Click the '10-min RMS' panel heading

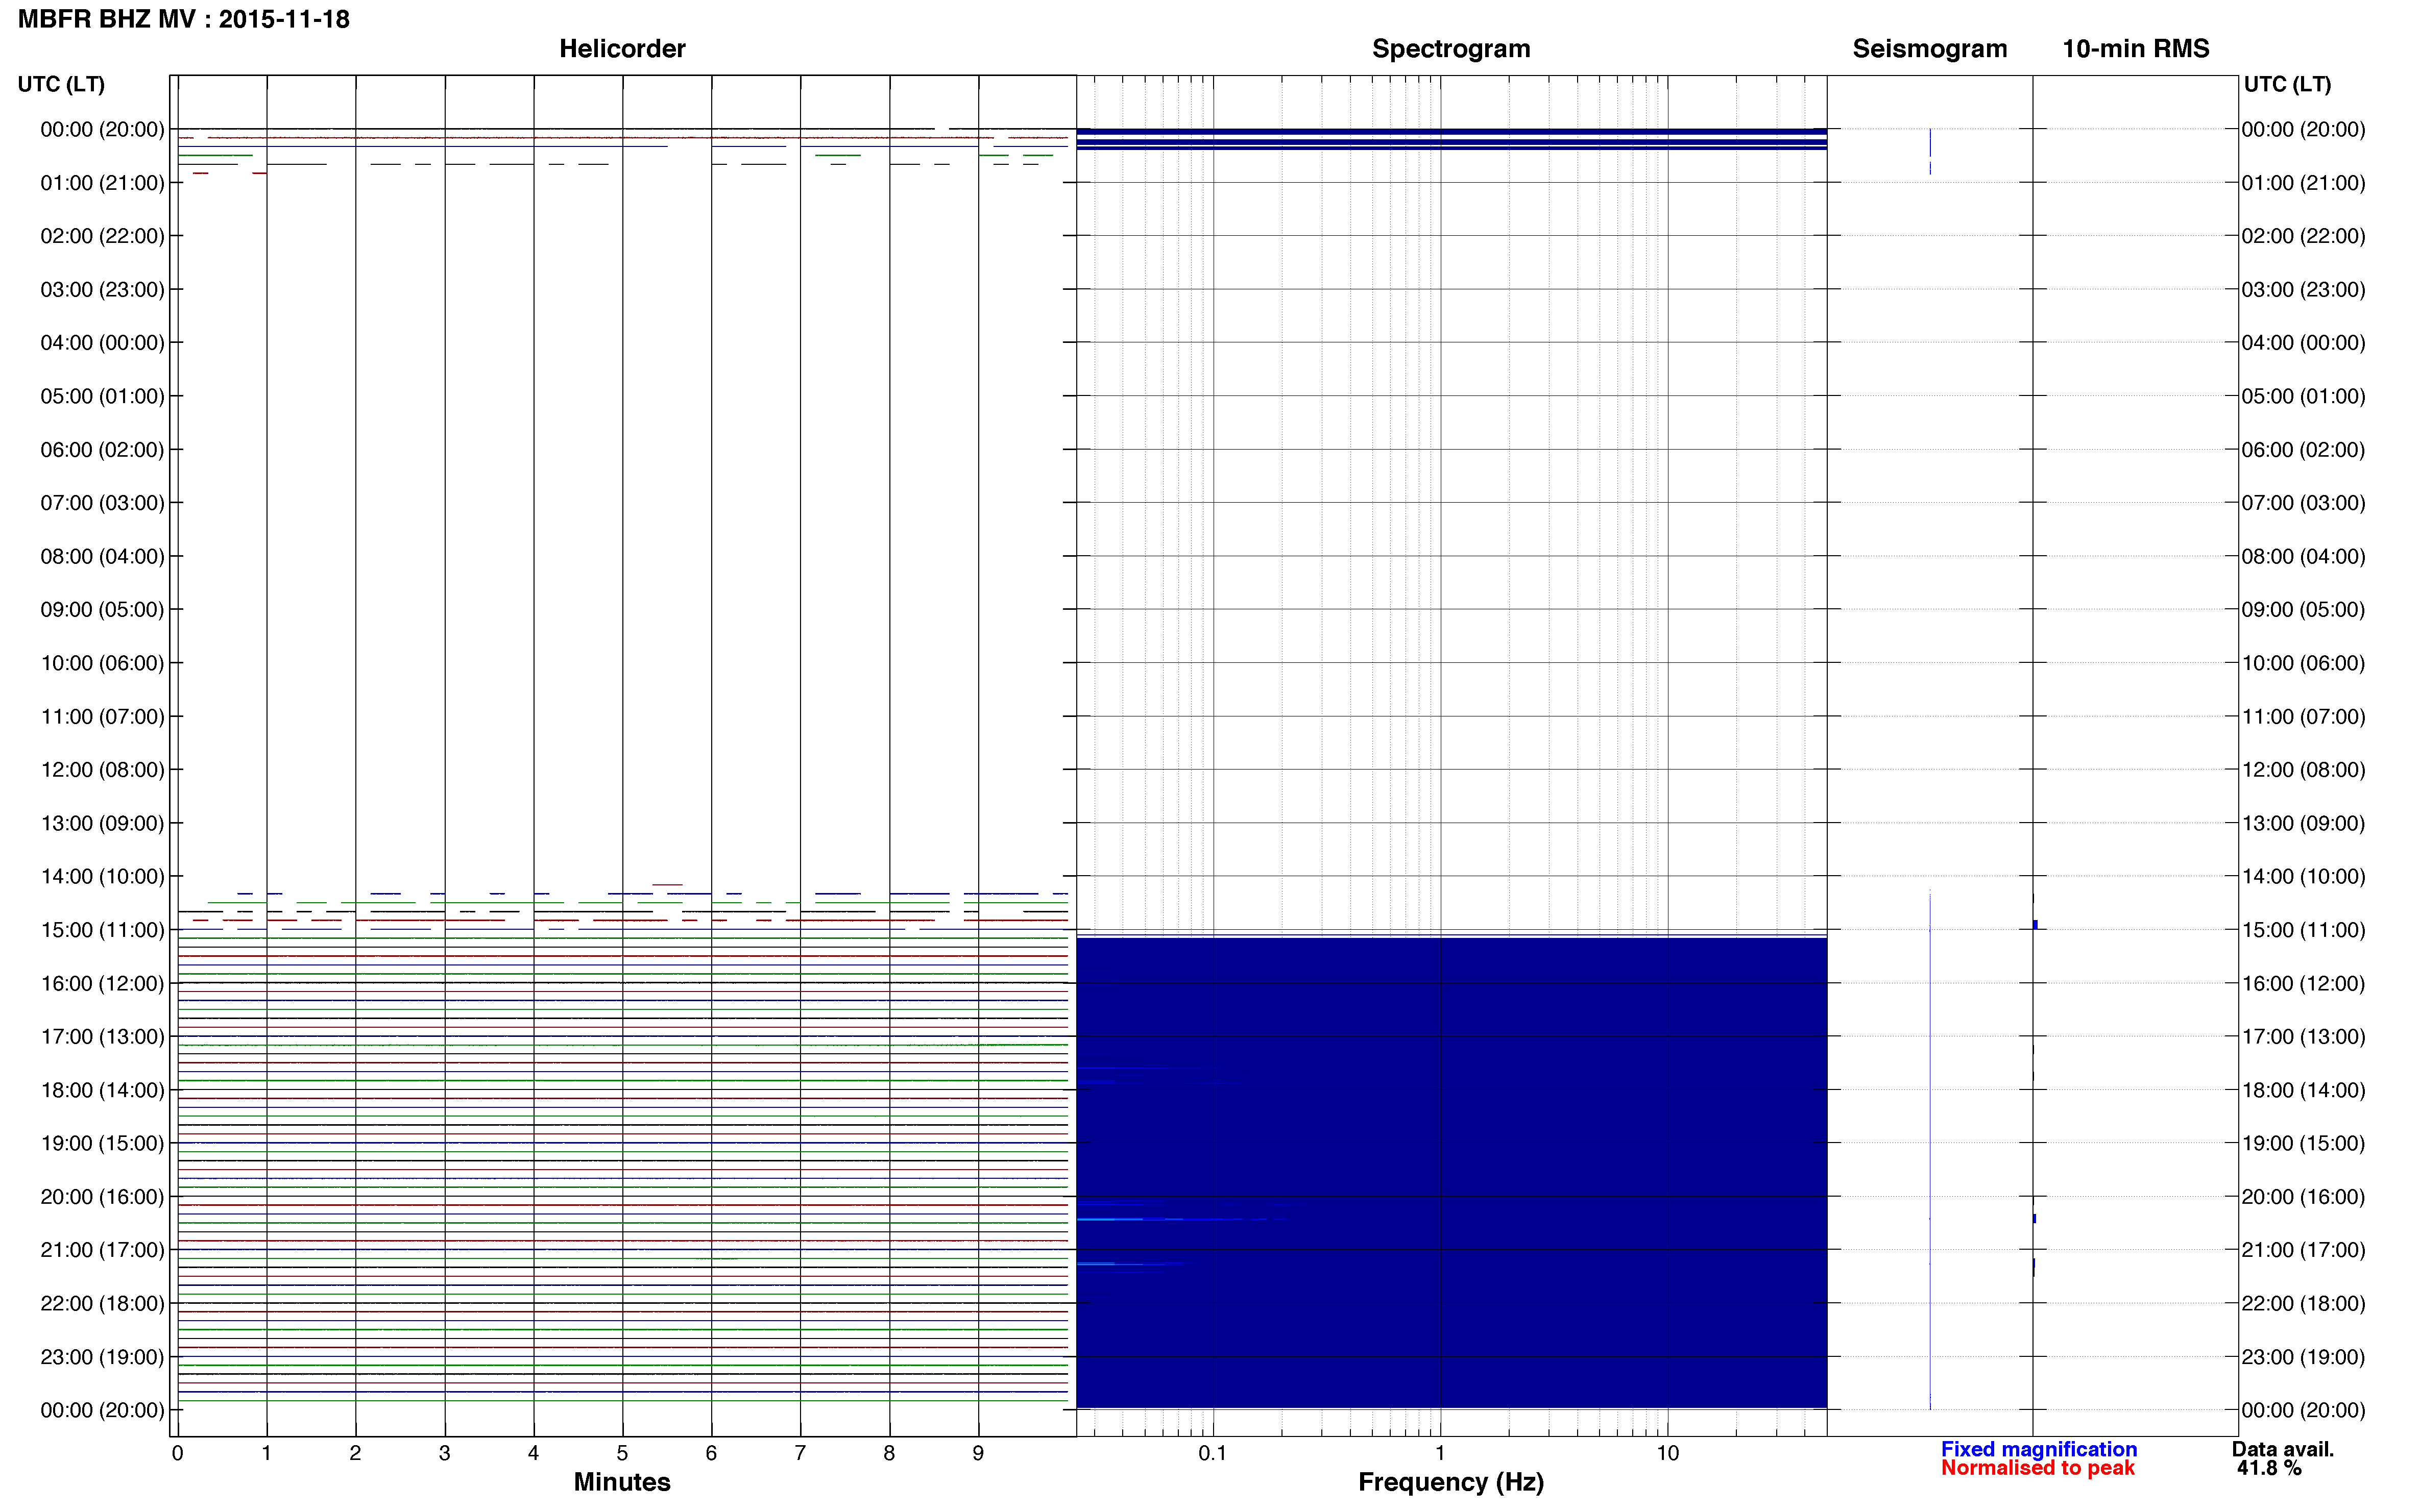click(x=2136, y=48)
